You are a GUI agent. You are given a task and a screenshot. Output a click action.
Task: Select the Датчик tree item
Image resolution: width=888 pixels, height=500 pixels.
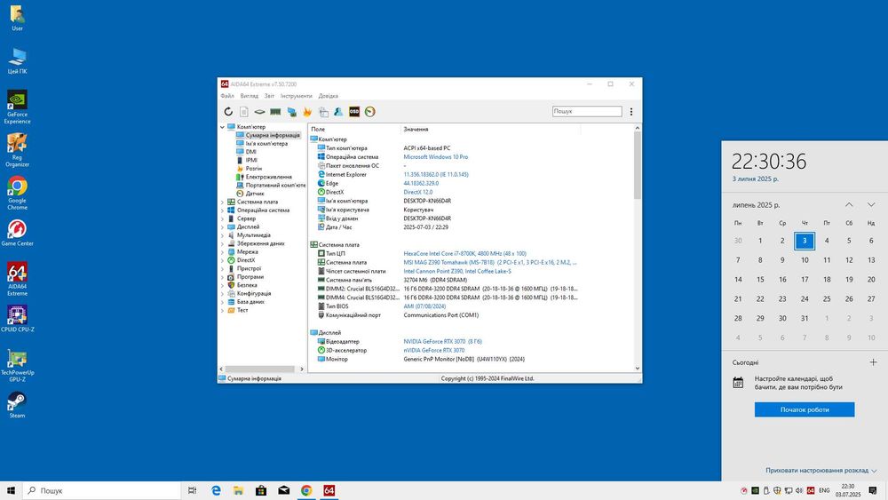(255, 193)
